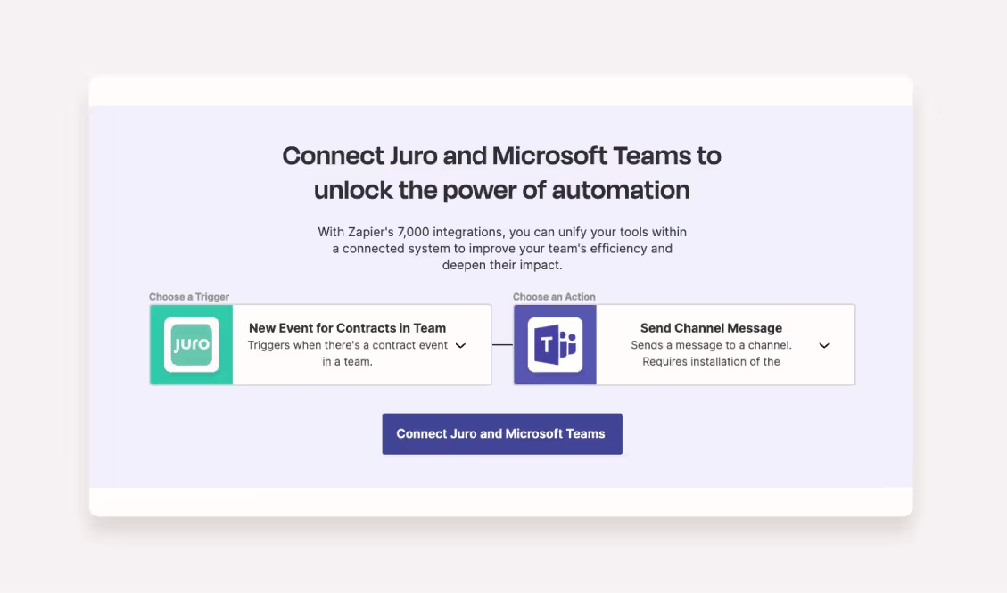This screenshot has width=1007, height=593.
Task: Expand the Send Channel Message action chevron
Action: click(824, 345)
